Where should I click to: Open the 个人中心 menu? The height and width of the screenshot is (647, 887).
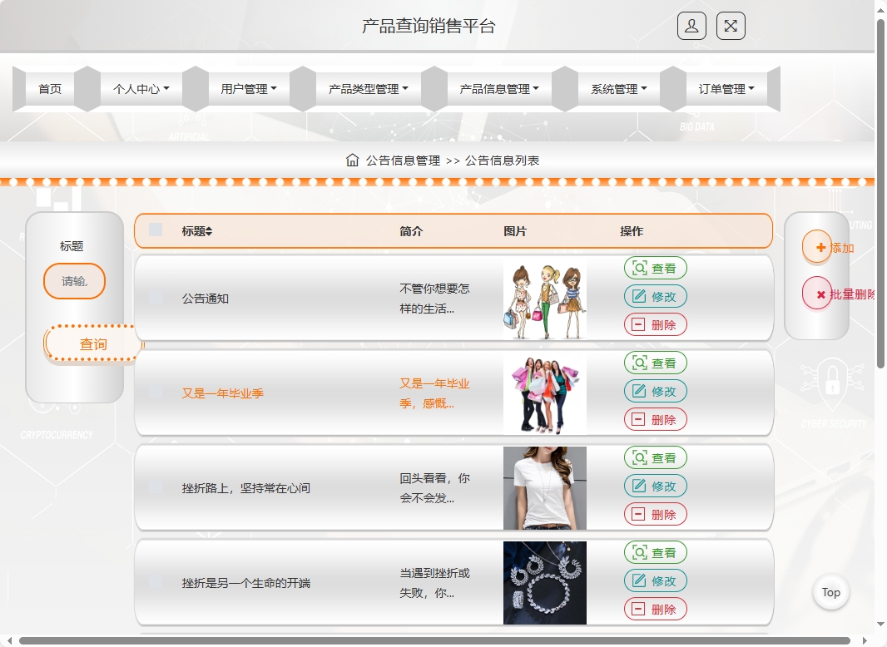pos(141,87)
